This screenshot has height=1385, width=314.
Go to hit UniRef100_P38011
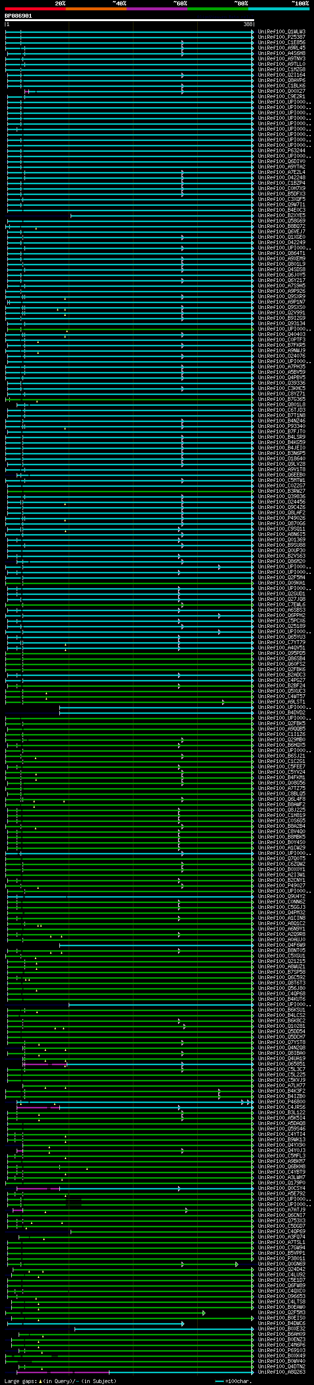(x=282, y=1258)
